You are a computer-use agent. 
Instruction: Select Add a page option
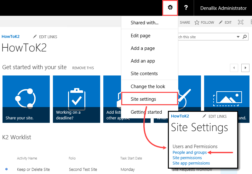[x=149, y=48]
